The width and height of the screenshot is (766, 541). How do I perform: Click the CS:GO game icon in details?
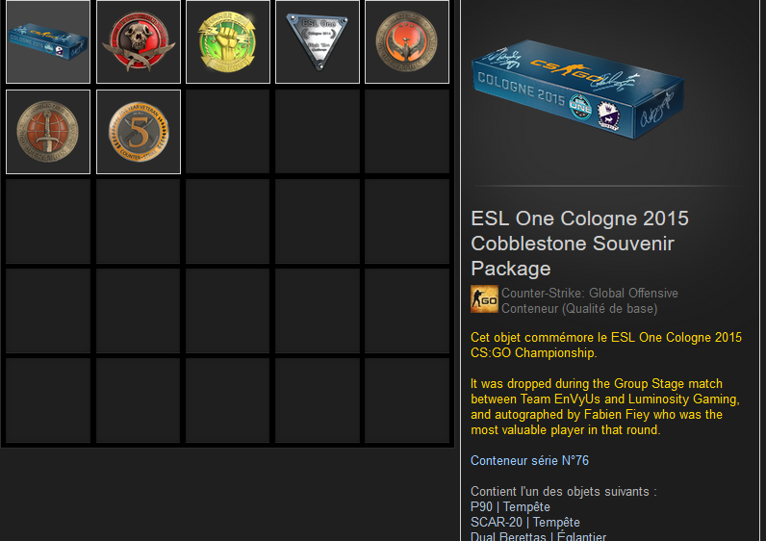pos(484,299)
